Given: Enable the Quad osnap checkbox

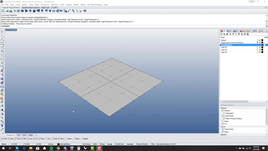Looking at the screenshot, I should (x=52, y=139).
